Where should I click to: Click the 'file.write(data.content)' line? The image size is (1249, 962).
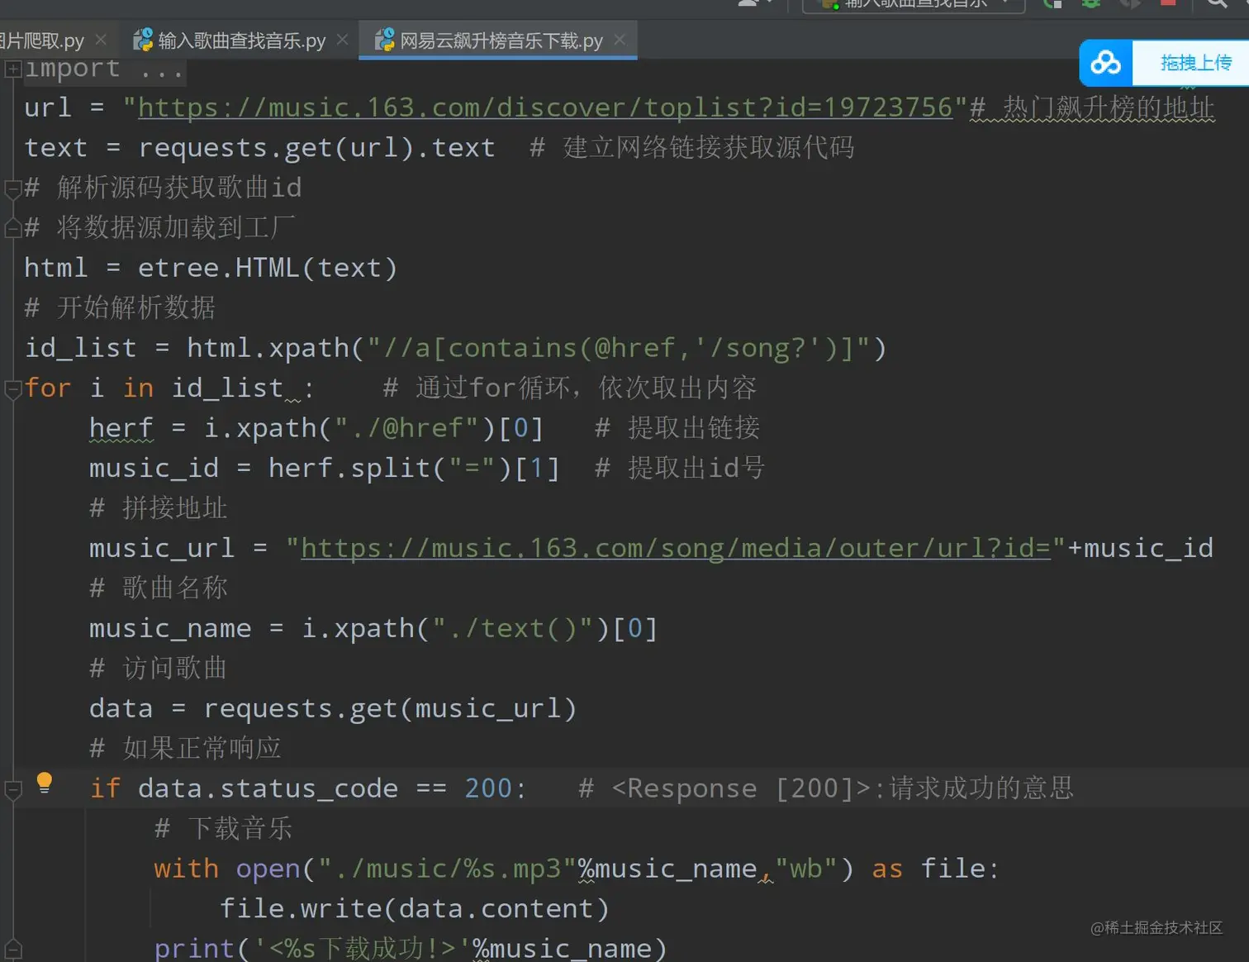pos(414,909)
